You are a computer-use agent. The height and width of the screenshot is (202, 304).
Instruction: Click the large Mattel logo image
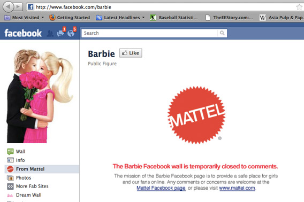click(196, 115)
